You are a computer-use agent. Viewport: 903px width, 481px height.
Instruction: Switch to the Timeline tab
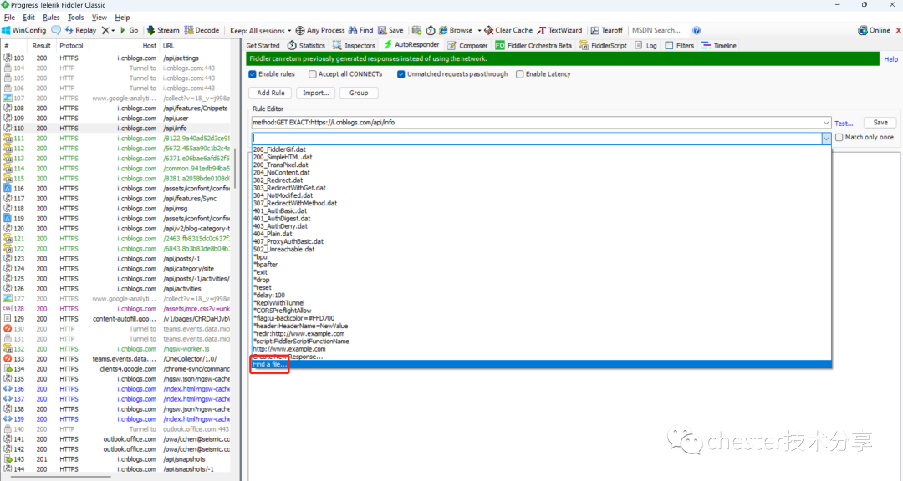[x=719, y=45]
